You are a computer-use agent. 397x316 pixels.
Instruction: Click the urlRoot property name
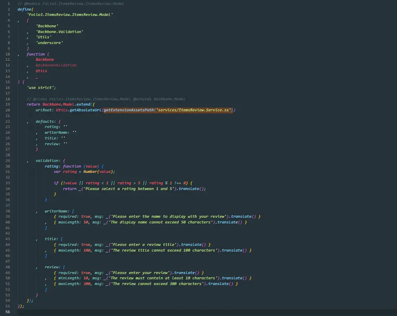click(x=44, y=110)
